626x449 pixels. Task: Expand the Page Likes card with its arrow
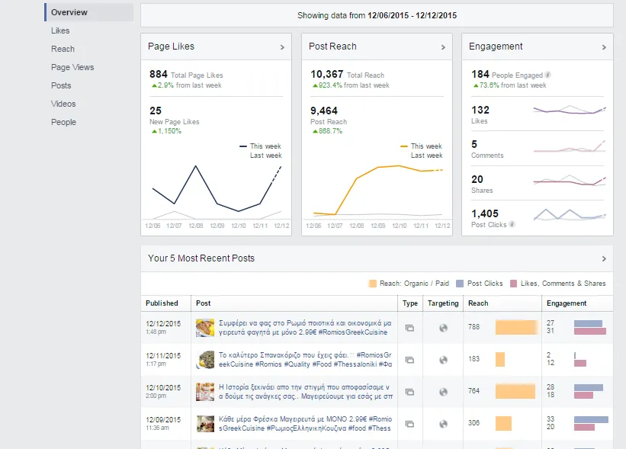coord(282,47)
